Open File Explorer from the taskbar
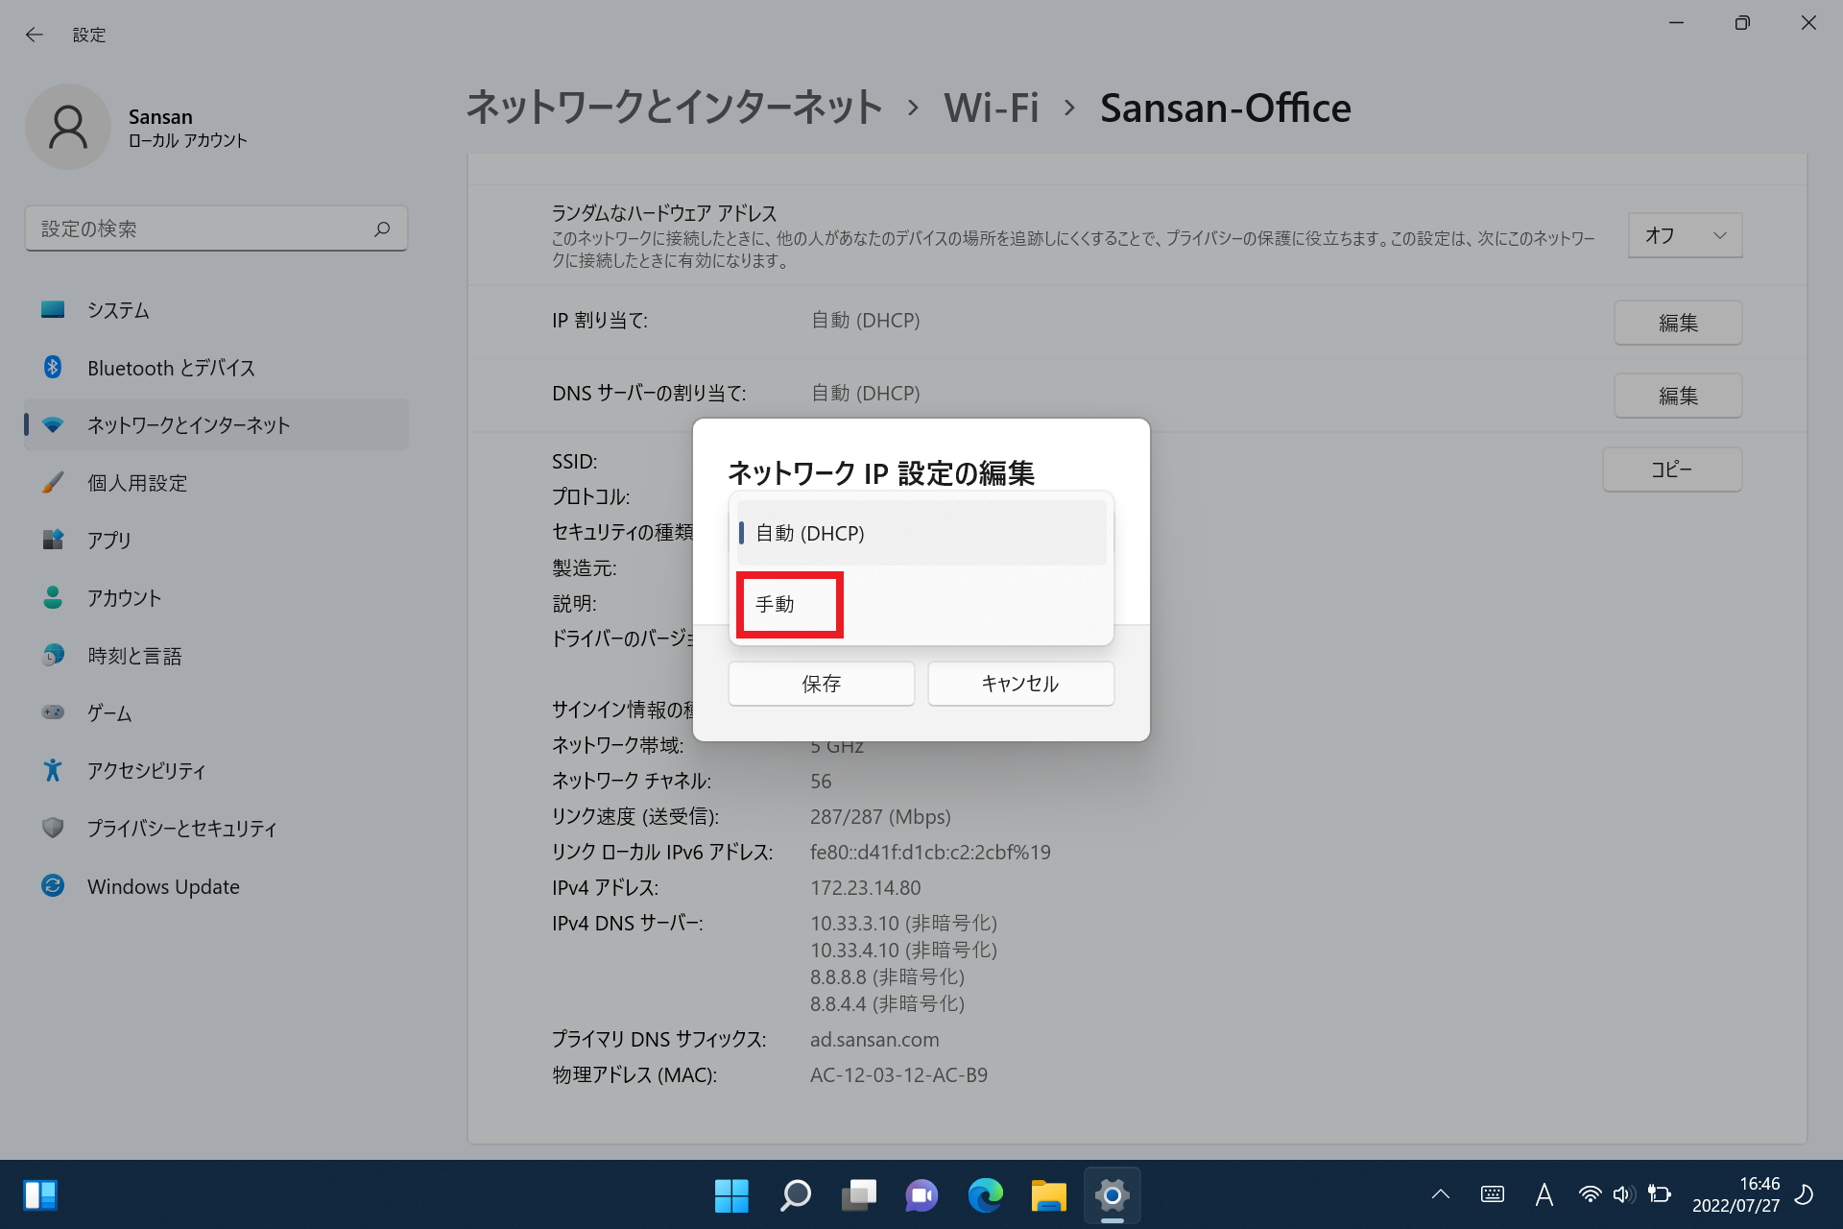This screenshot has height=1229, width=1843. tap(1048, 1195)
